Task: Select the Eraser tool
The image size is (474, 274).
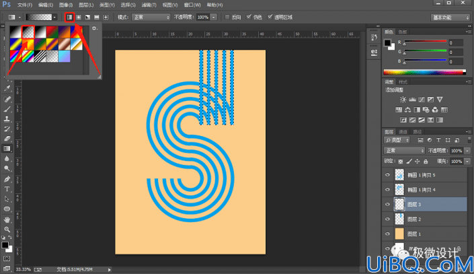Action: pos(7,139)
